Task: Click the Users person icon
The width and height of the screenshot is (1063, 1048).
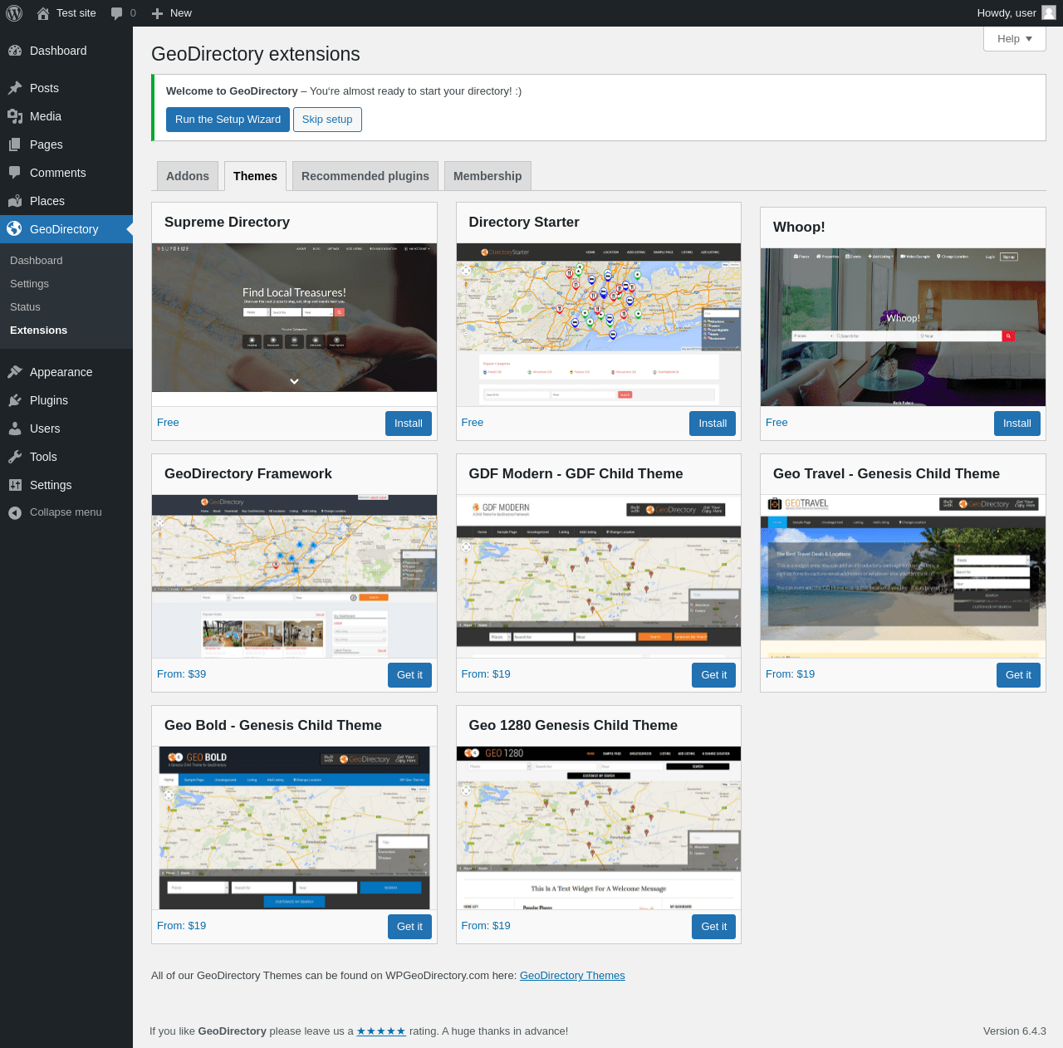Action: coord(15,429)
